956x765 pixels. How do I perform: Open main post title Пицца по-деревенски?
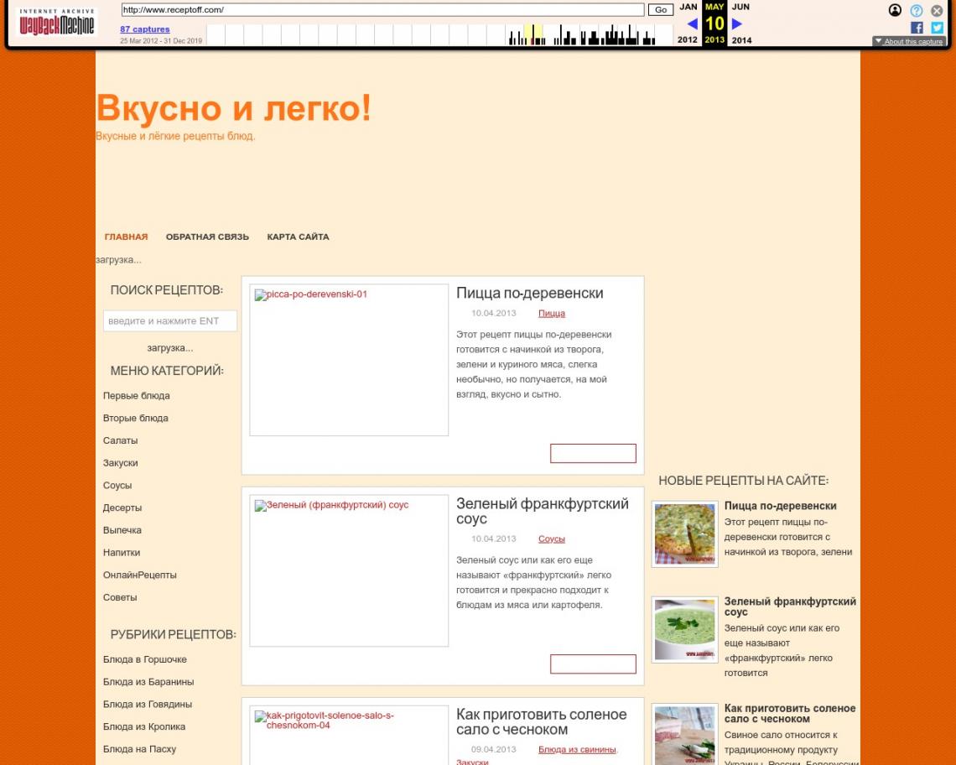530,293
